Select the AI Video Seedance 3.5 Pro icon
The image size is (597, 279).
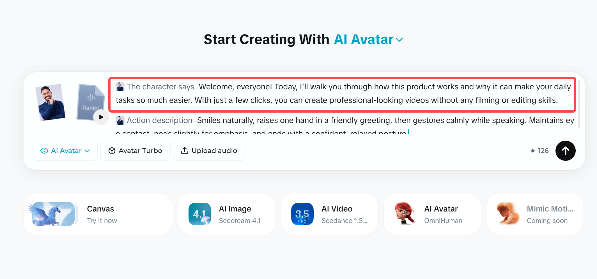[x=302, y=214]
